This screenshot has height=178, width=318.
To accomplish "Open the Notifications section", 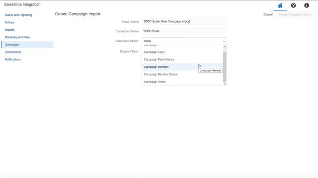I will click(x=12, y=59).
